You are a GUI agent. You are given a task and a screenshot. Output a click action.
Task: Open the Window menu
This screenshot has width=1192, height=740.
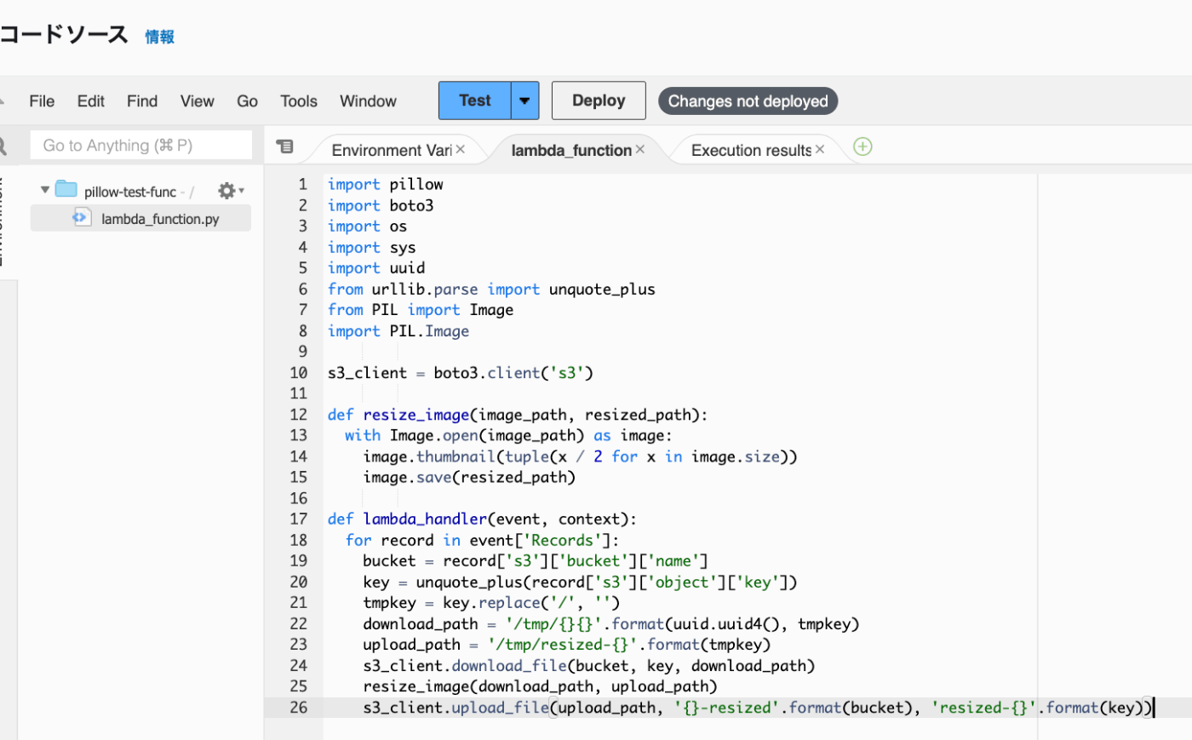point(369,101)
